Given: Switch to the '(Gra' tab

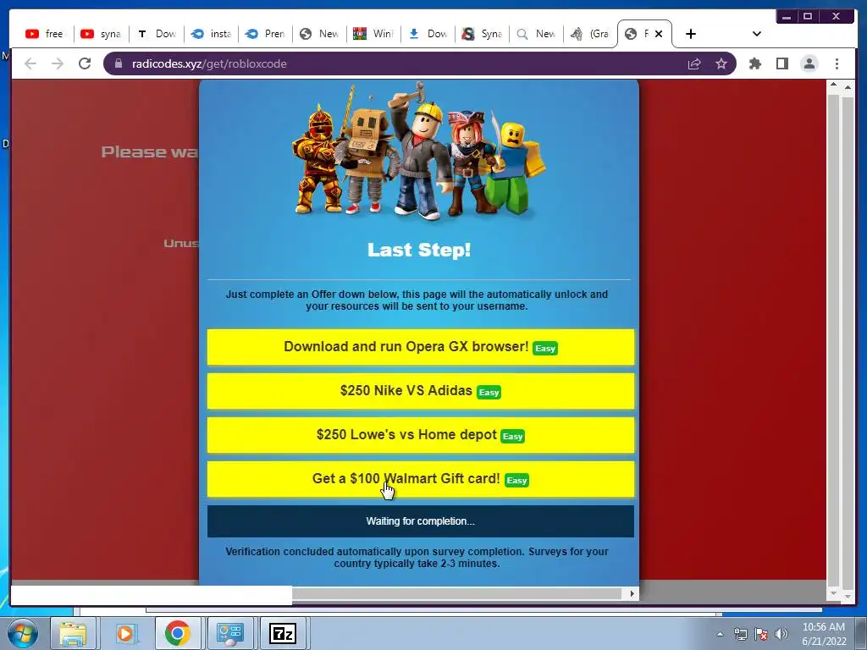Looking at the screenshot, I should [x=590, y=34].
